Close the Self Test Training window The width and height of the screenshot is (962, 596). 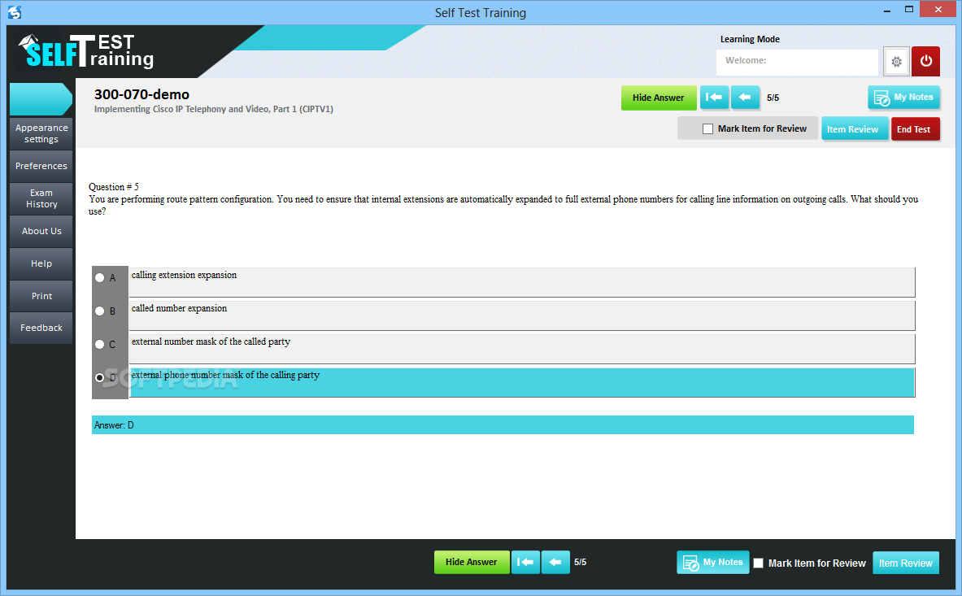938,9
